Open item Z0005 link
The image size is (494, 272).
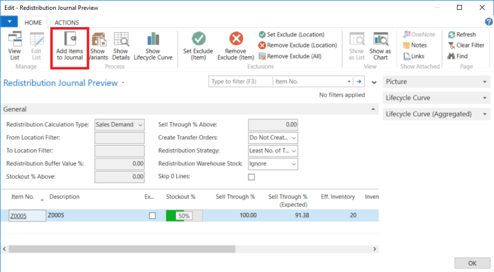point(19,216)
